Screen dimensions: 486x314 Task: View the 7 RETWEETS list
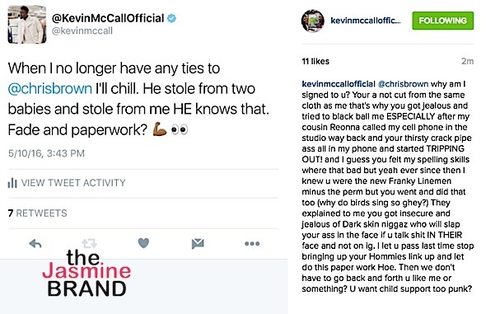pyautogui.click(x=38, y=213)
